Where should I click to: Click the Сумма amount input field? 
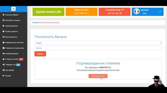point(98,48)
